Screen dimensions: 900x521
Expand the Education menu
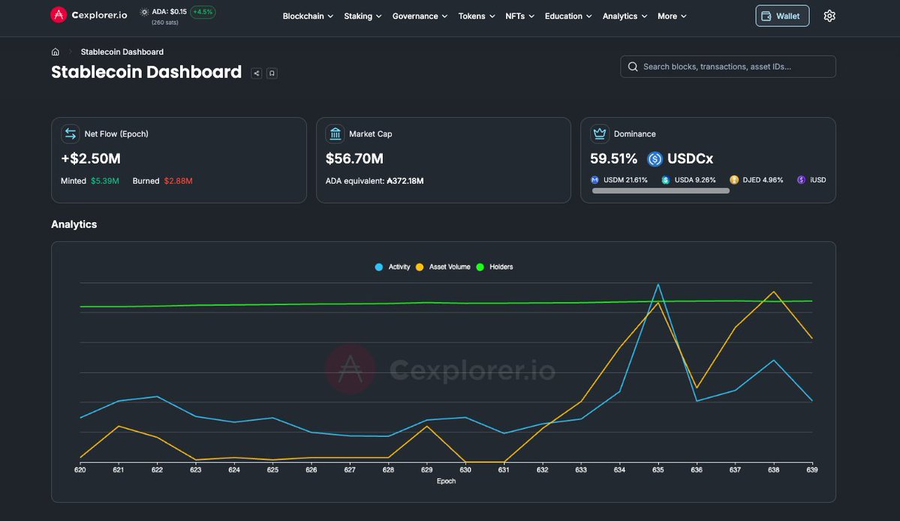[x=568, y=16]
